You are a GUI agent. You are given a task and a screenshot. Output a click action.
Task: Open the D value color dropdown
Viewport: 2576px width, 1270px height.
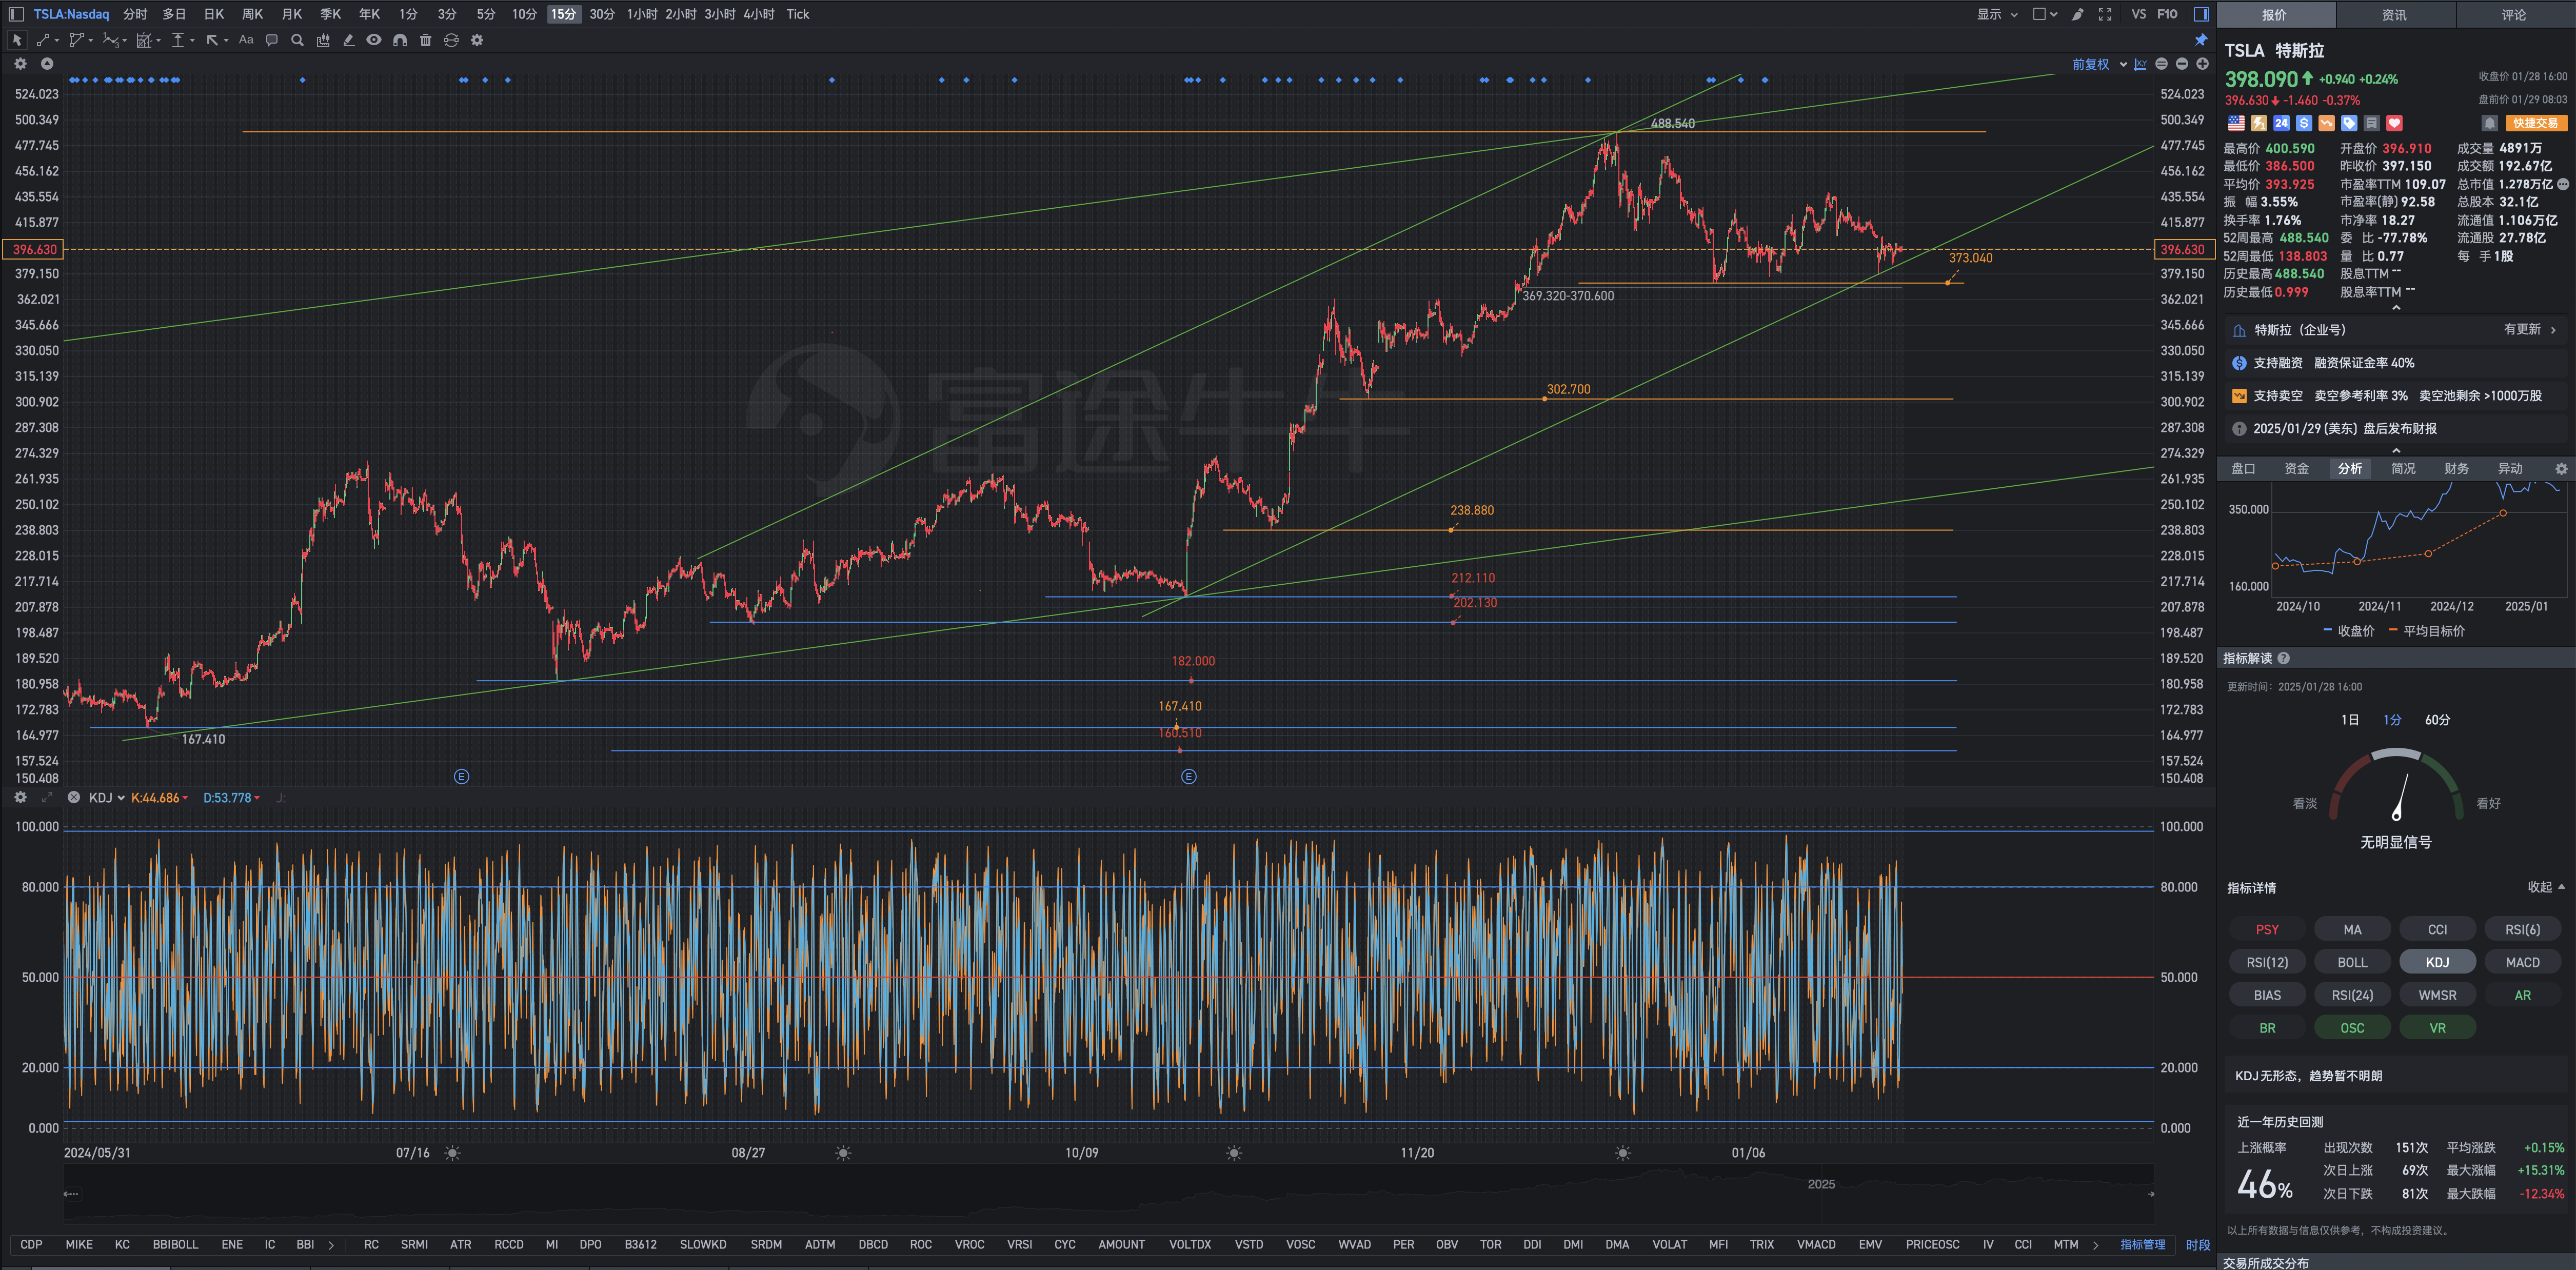tap(257, 798)
